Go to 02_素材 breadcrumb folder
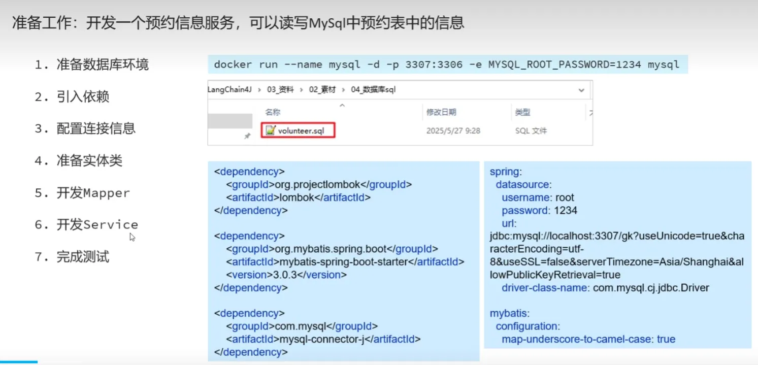758x365 pixels. pyautogui.click(x=322, y=90)
